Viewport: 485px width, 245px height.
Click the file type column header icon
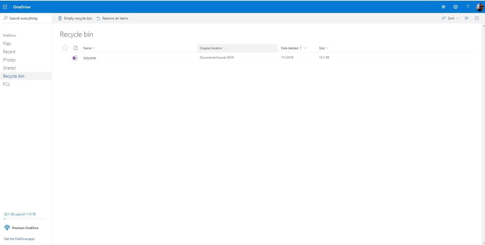(76, 48)
